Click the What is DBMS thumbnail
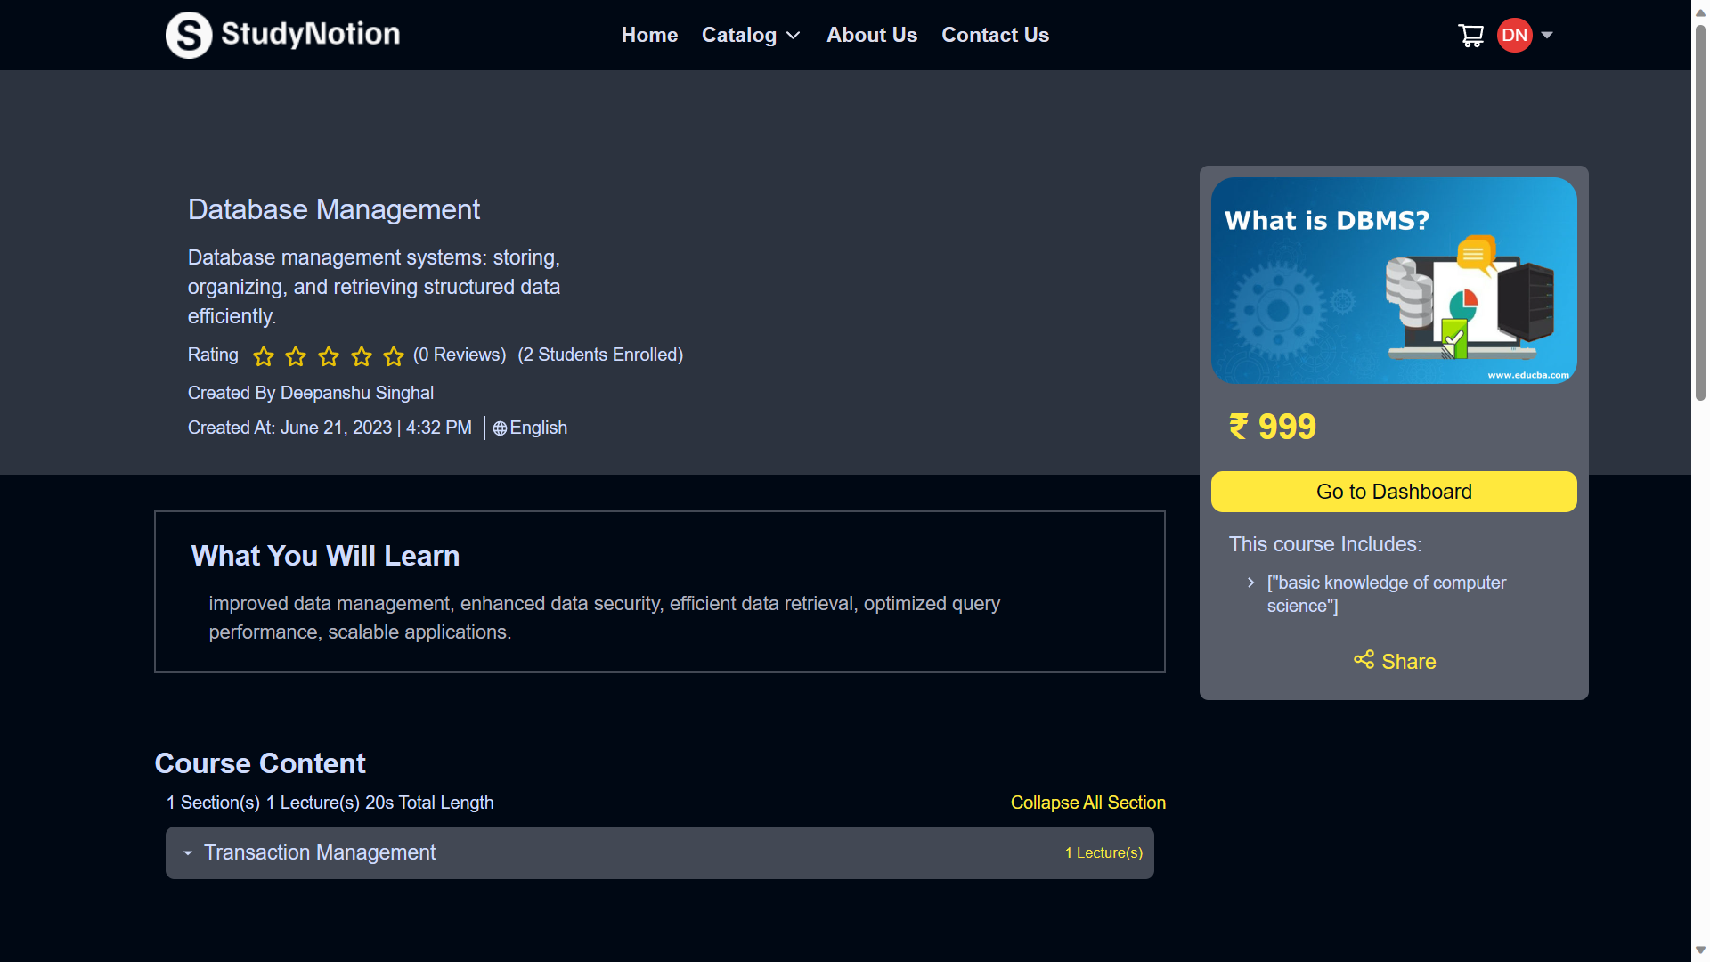 click(1393, 281)
